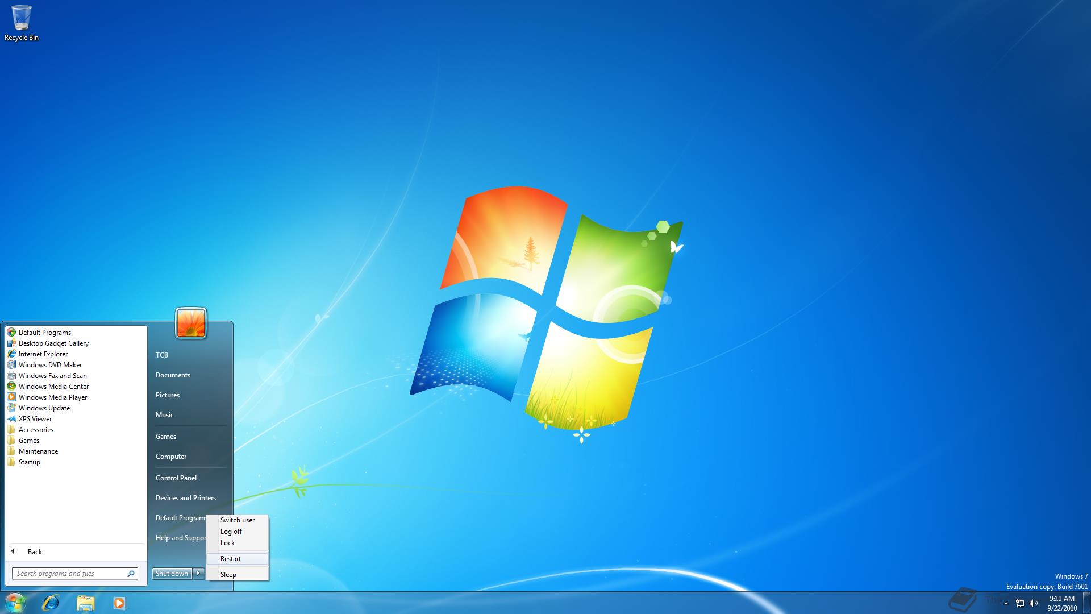Select Log off in the power menu

click(238, 532)
